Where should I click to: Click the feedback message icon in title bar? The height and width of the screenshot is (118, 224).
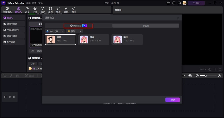174,3
